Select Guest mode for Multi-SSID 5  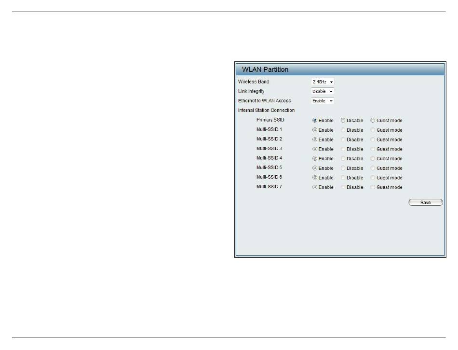click(x=373, y=168)
